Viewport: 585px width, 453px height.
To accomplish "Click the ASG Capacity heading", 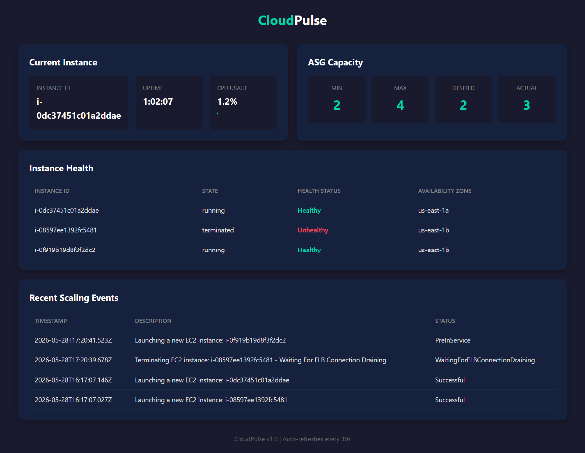I will click(x=335, y=62).
